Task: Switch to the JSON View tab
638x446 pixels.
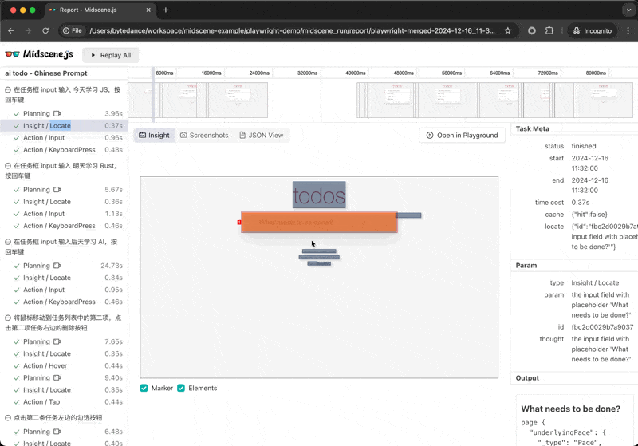Action: pos(262,135)
